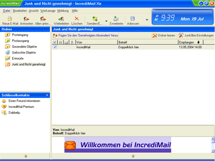The height and width of the screenshot is (161, 215).
Task: Sort by the read status envelope column
Action: coord(66,43)
